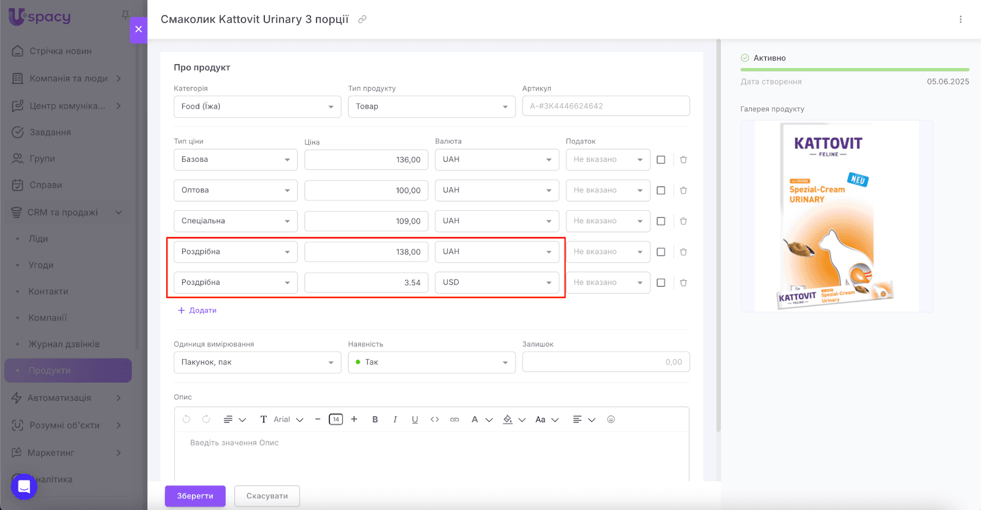Click the Артикул input field
Viewport: 981px width, 510px height.
tap(605, 106)
